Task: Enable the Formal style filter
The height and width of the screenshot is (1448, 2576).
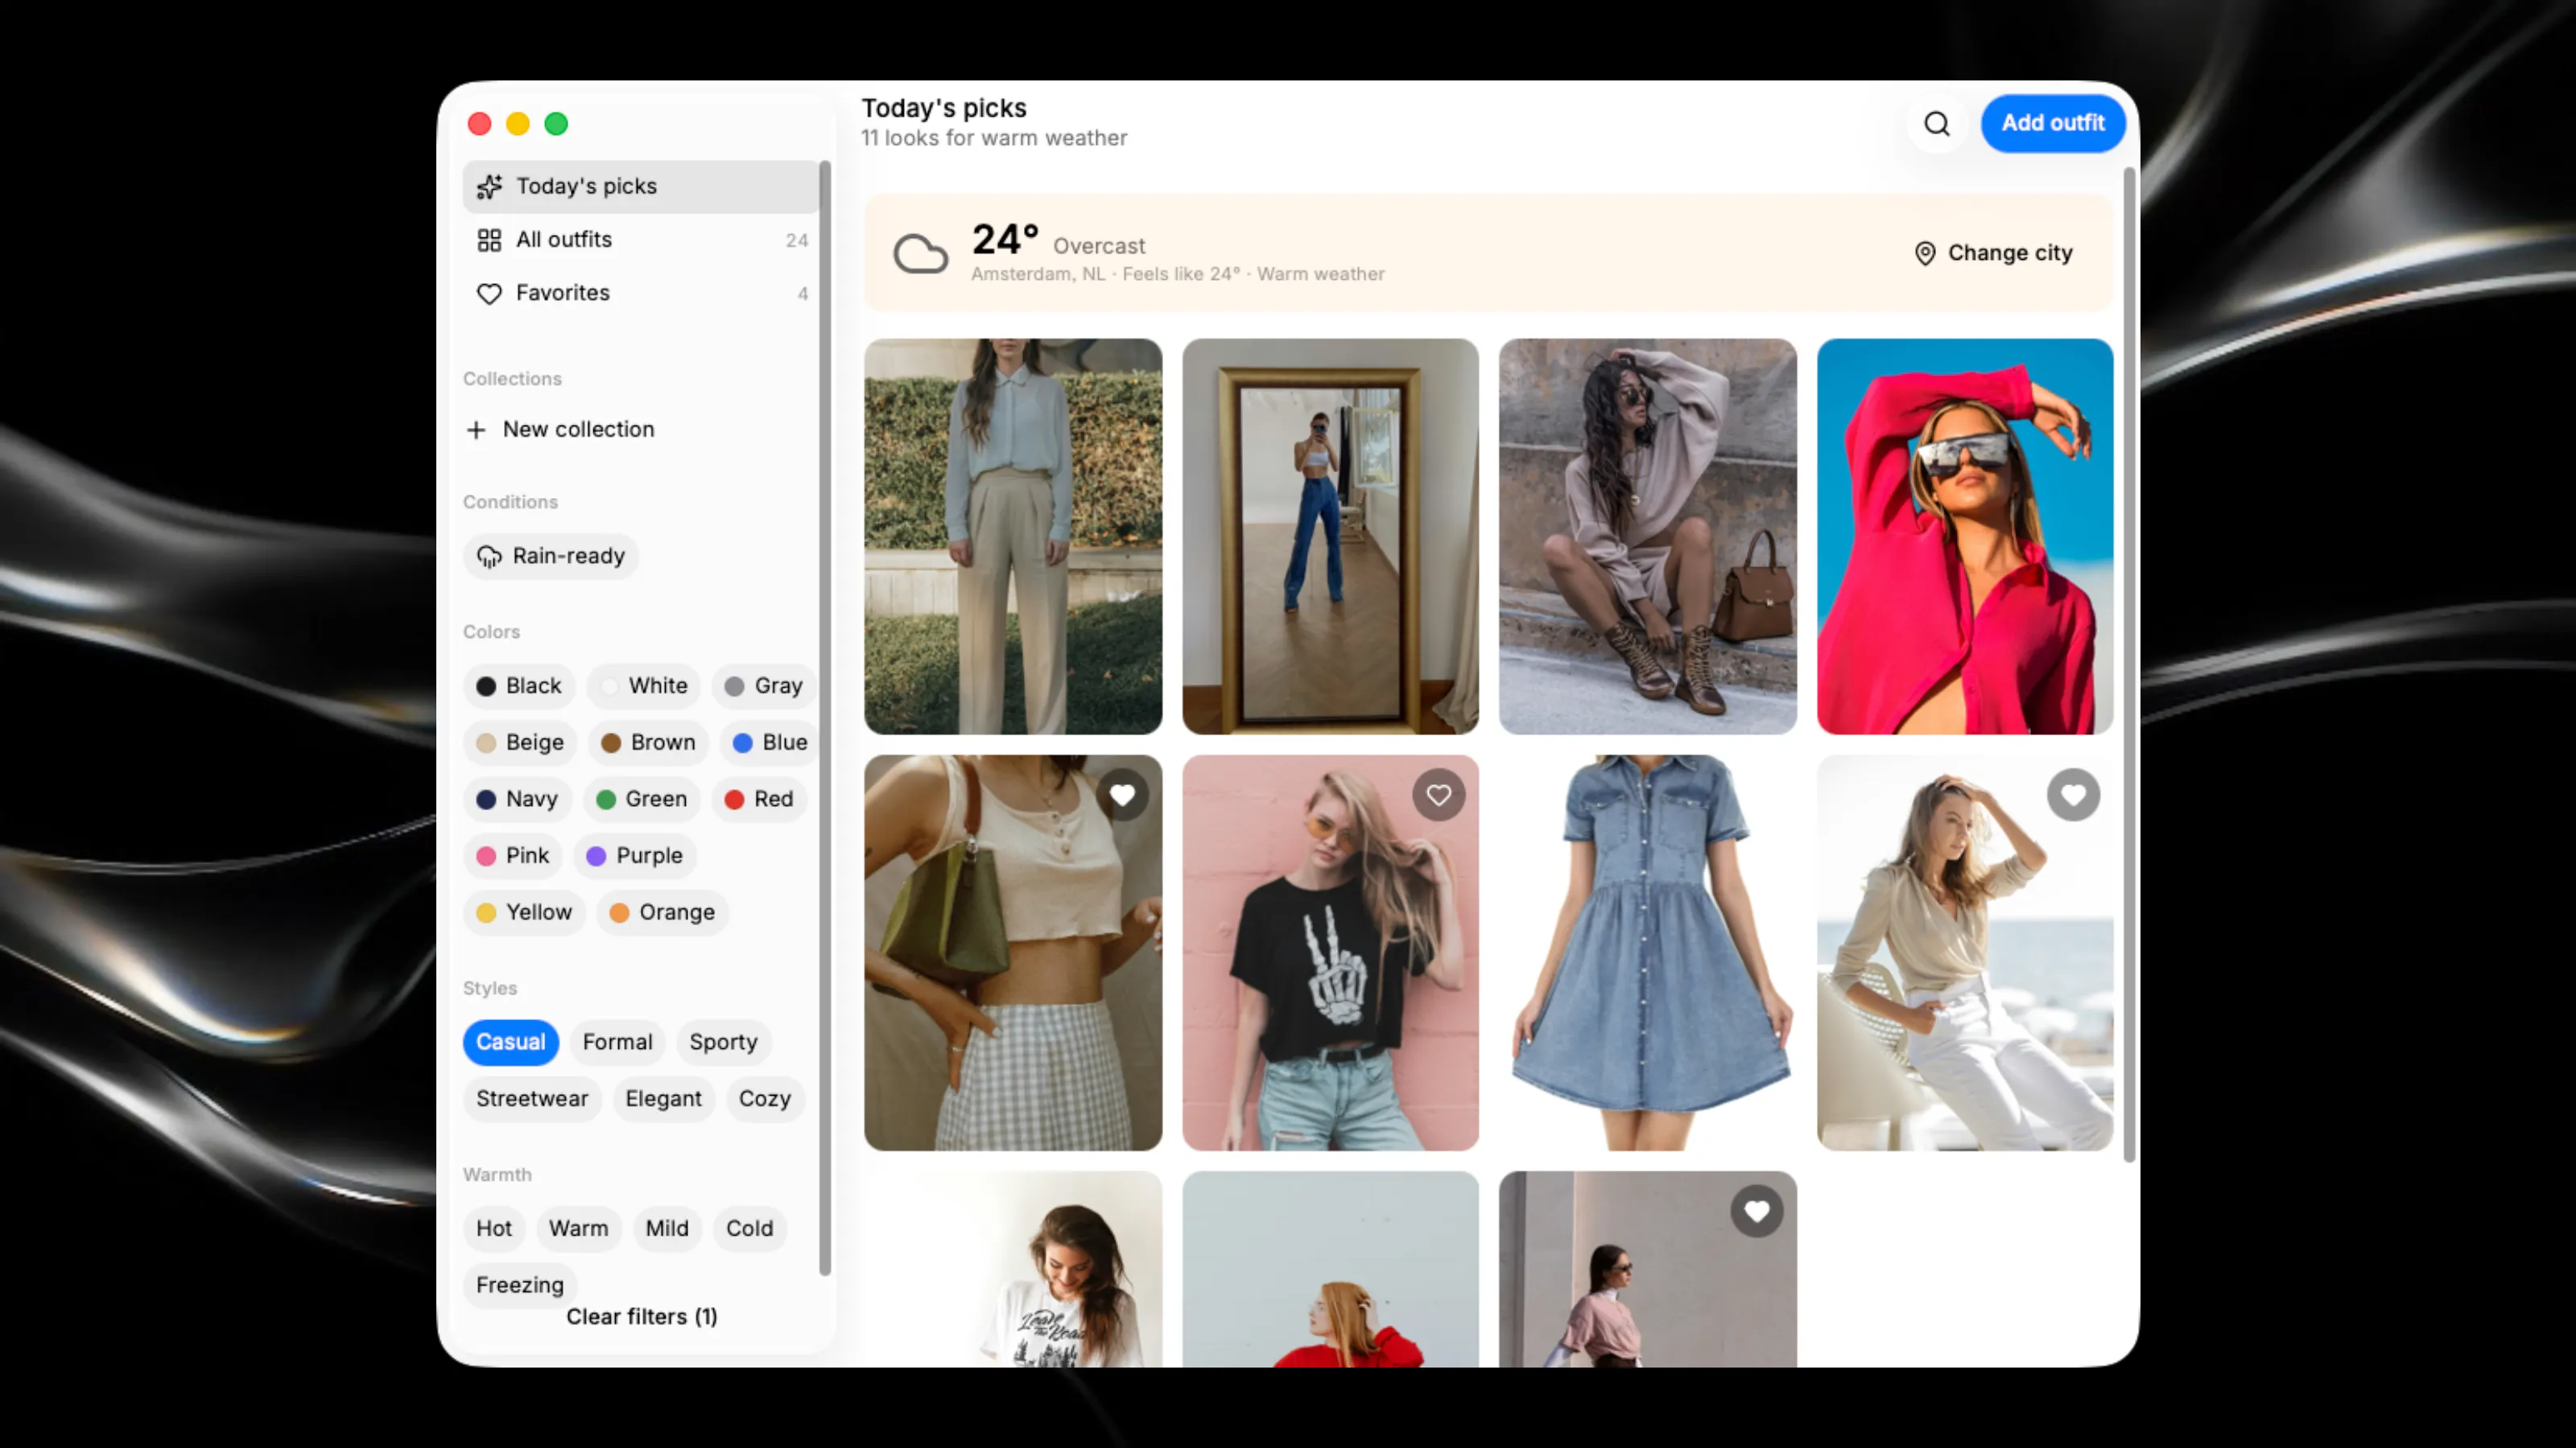Action: tap(617, 1043)
